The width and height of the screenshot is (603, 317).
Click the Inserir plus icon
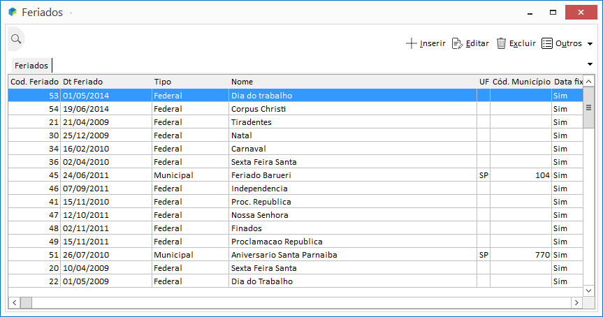[411, 43]
